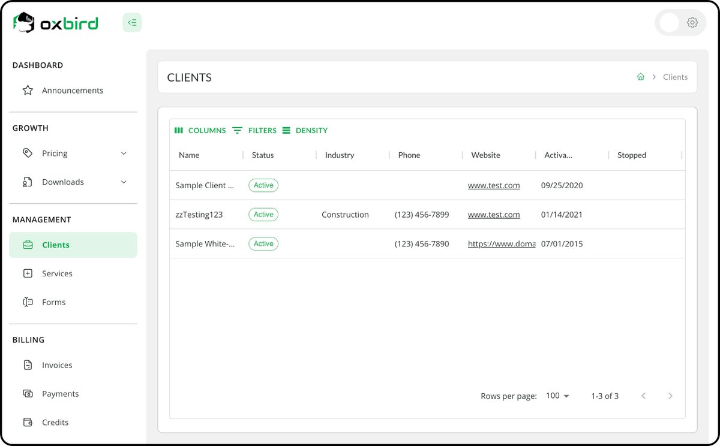Sort by the Name column header
Screen dimensions: 720x446
[189, 155]
